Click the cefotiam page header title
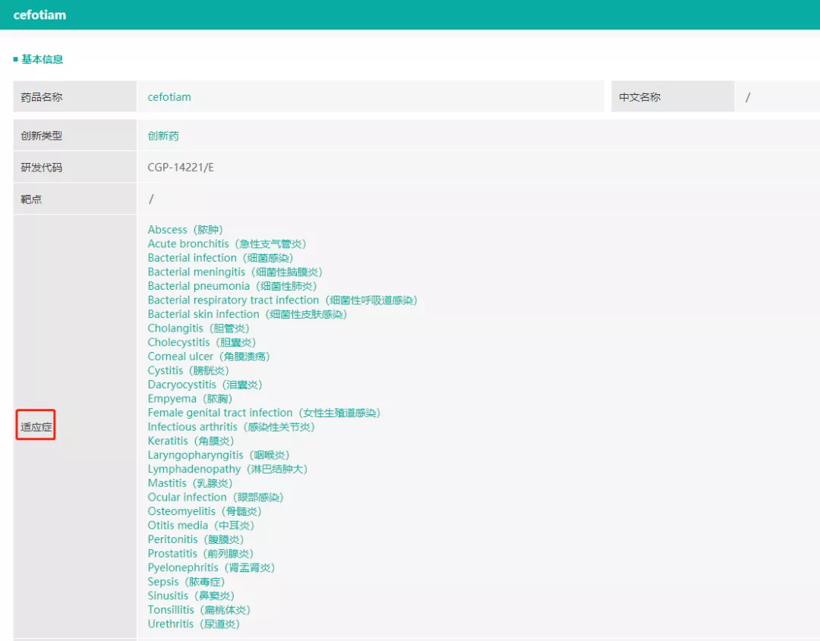Viewport: 820px width, 641px height. pyautogui.click(x=39, y=15)
